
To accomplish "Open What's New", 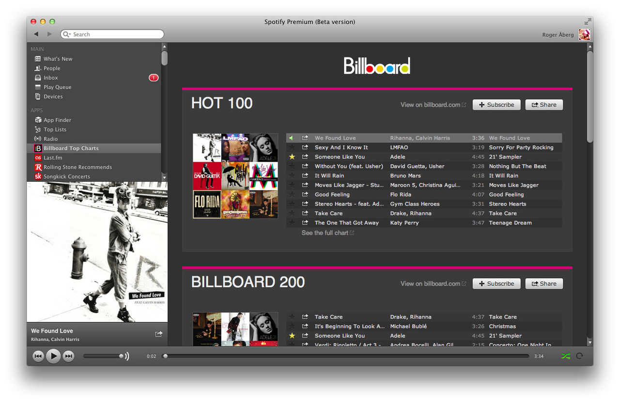I will [58, 59].
